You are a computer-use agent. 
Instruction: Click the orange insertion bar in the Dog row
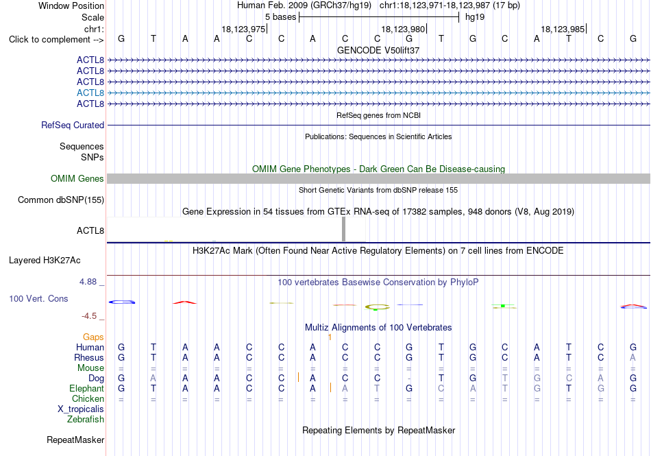point(298,378)
